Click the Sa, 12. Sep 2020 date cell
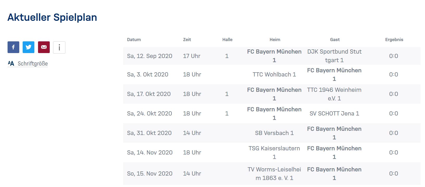This screenshot has width=425, height=187. 149,56
